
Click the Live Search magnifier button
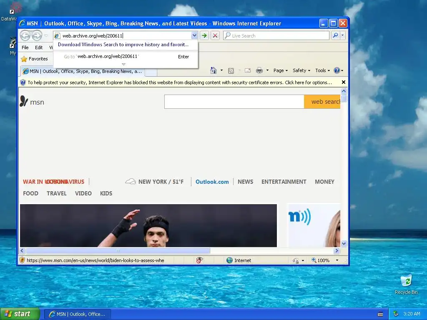pos(336,35)
